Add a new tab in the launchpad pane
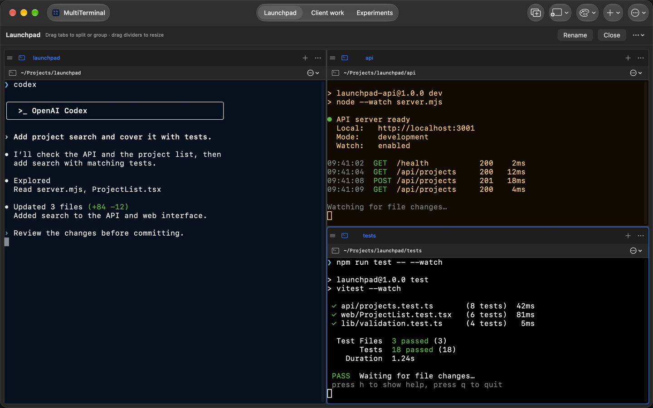 [x=305, y=58]
